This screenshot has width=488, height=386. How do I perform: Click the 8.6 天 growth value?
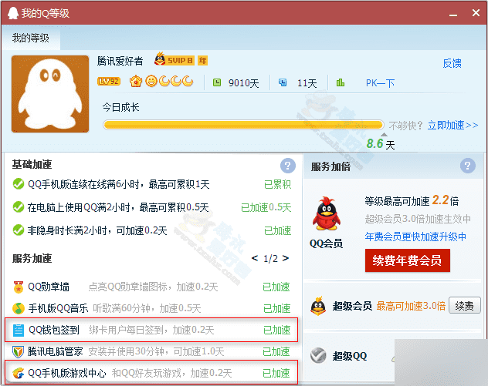pyautogui.click(x=381, y=144)
